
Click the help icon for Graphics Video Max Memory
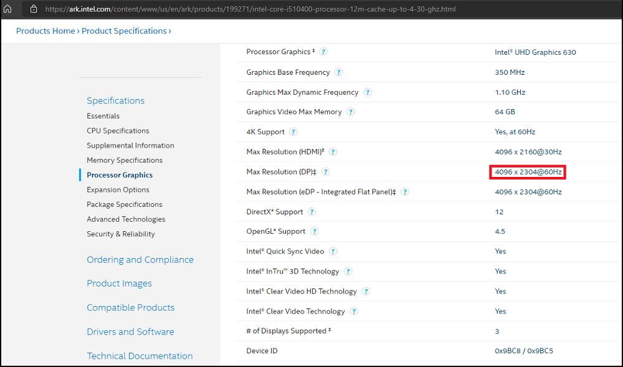(x=351, y=112)
